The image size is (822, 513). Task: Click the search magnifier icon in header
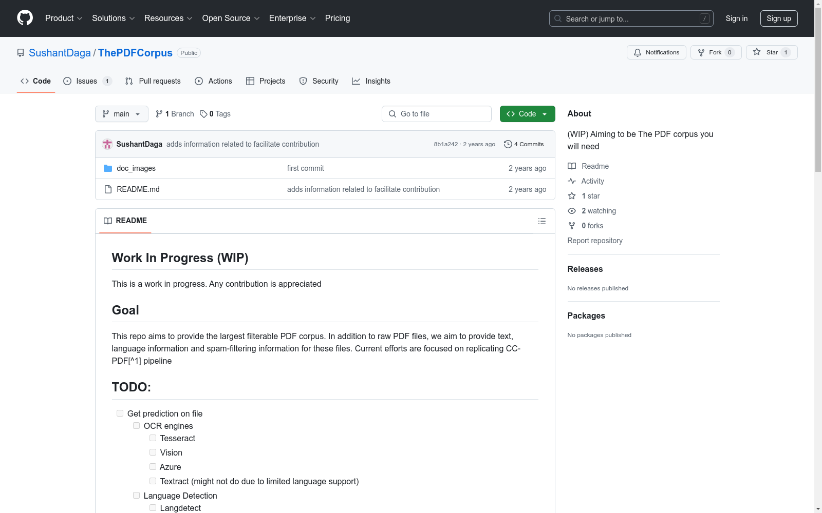click(x=558, y=18)
